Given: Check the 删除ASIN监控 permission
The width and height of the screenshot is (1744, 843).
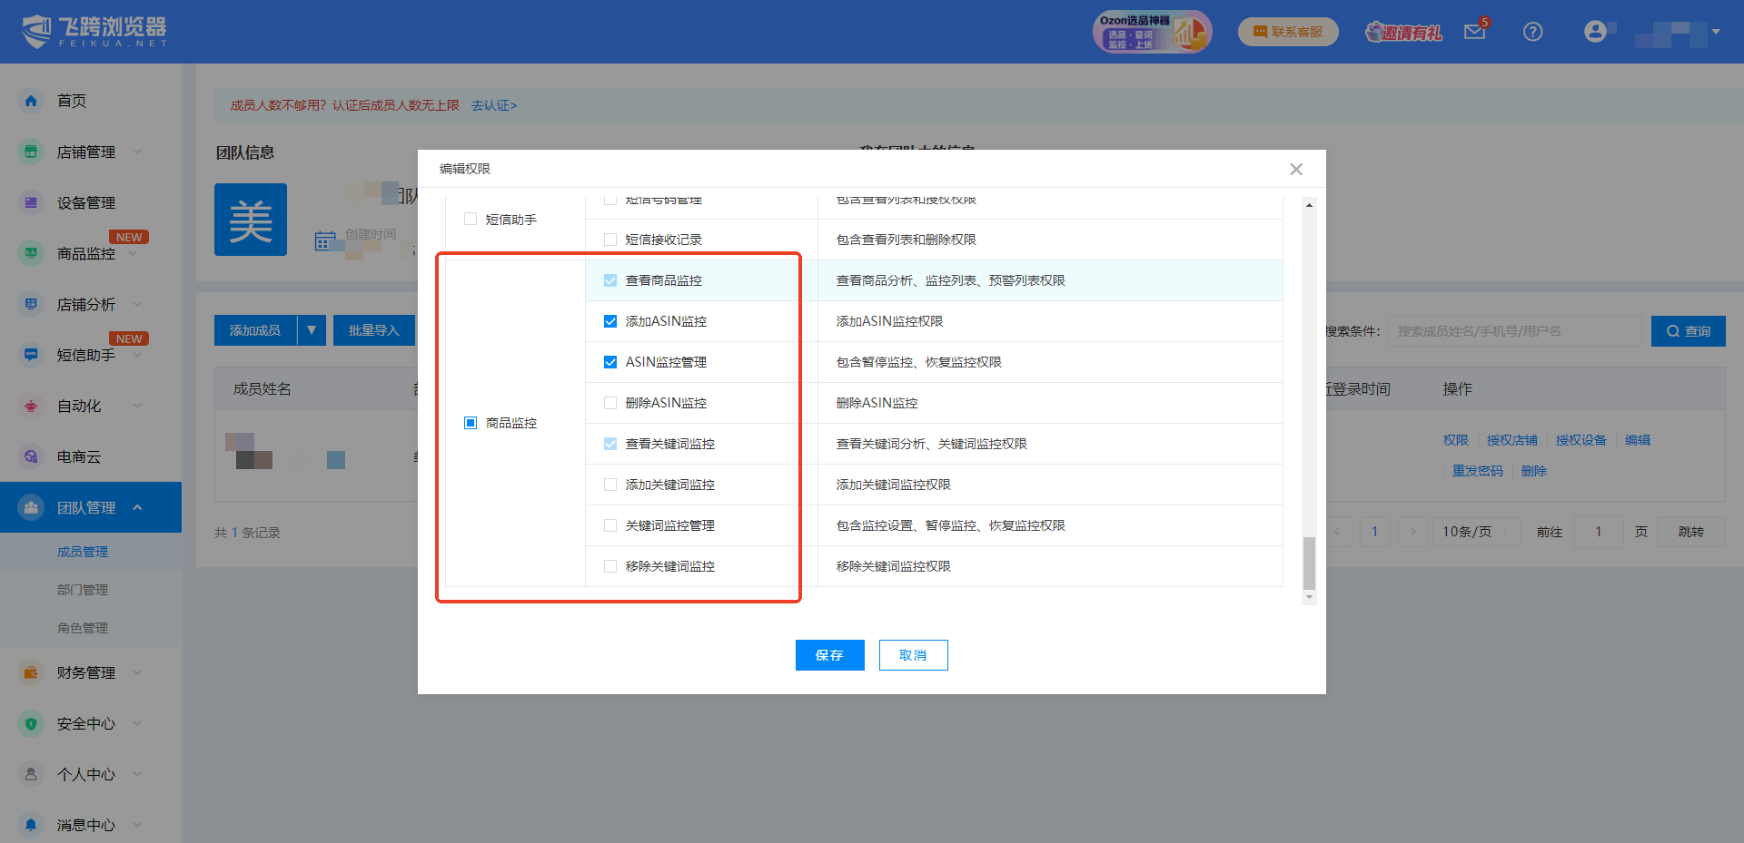Looking at the screenshot, I should click(x=609, y=402).
